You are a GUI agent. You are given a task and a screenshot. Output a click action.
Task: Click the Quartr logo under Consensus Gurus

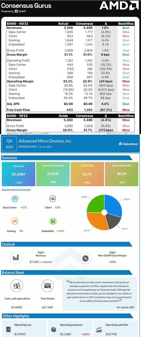pyautogui.click(x=20, y=11)
